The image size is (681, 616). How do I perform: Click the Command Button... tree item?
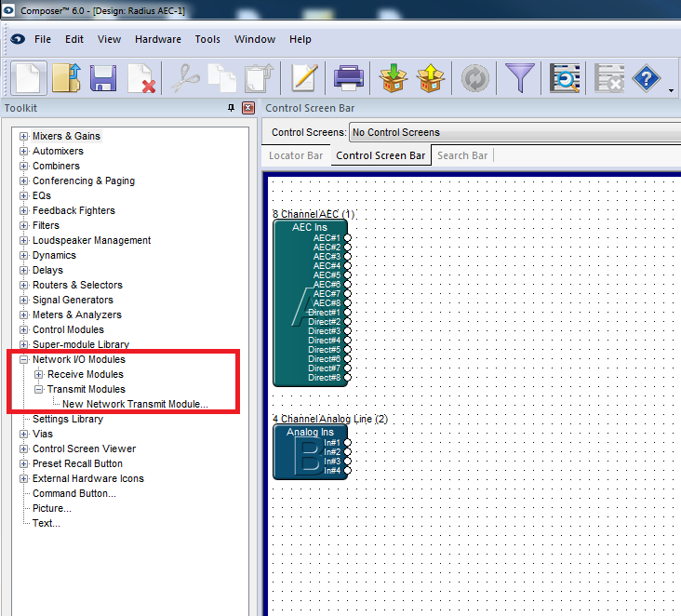[x=74, y=493]
